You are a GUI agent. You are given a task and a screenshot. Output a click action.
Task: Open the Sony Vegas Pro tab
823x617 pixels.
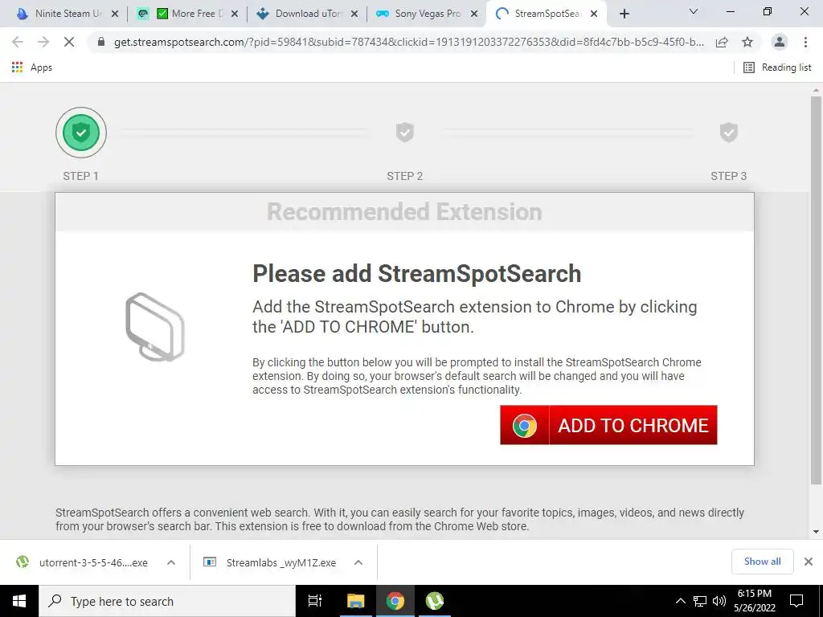coord(427,14)
